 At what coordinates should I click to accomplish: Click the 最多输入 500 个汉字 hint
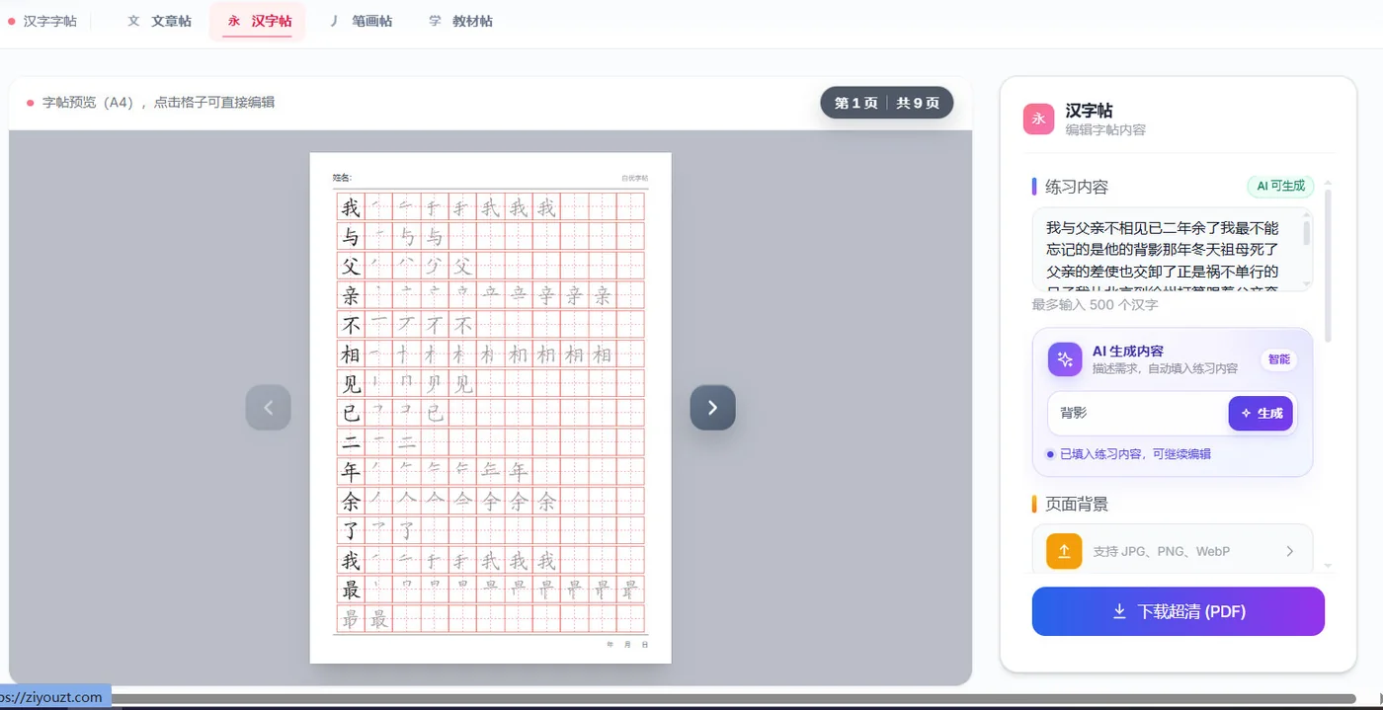pyautogui.click(x=1095, y=305)
